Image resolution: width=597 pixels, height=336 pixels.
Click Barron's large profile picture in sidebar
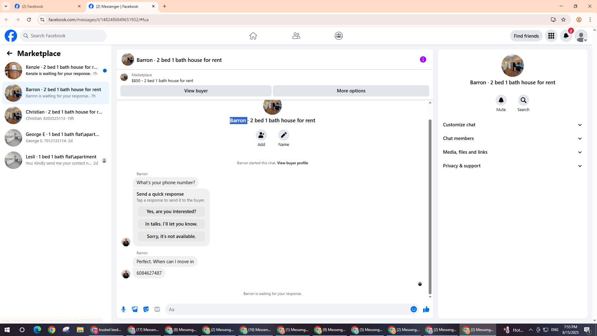[x=512, y=66]
